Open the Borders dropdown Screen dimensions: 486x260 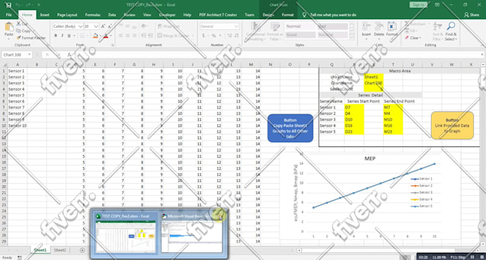[x=86, y=36]
